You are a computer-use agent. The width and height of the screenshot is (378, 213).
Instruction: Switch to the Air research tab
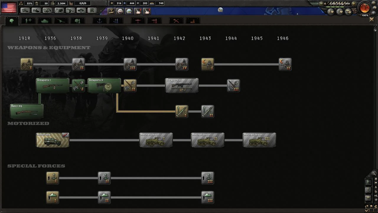[138, 21]
